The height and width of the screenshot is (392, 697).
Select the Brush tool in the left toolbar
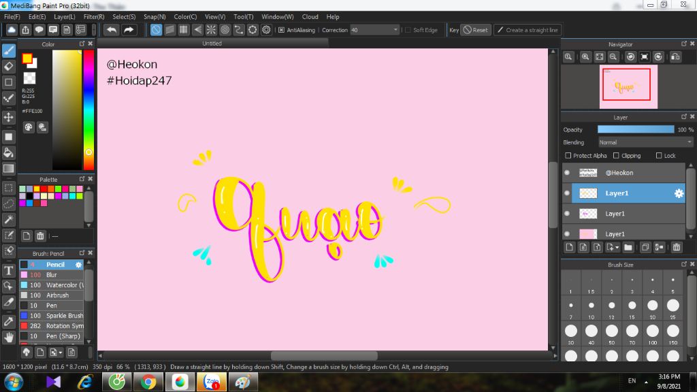(8, 50)
